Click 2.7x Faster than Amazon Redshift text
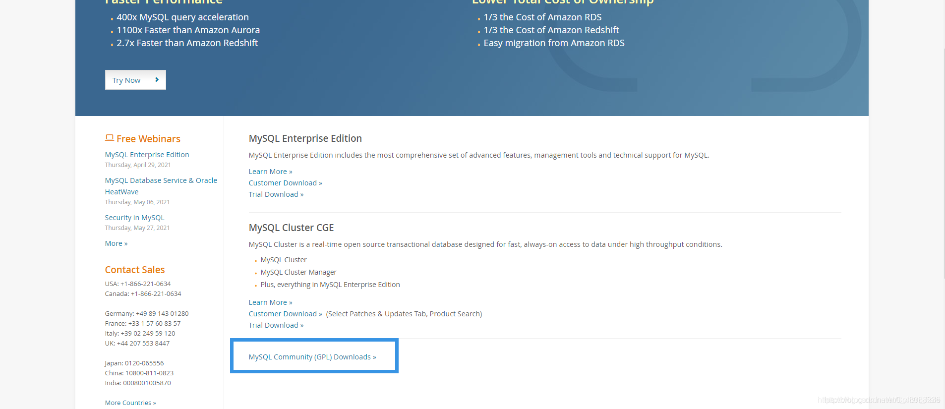This screenshot has width=945, height=409. (x=187, y=43)
